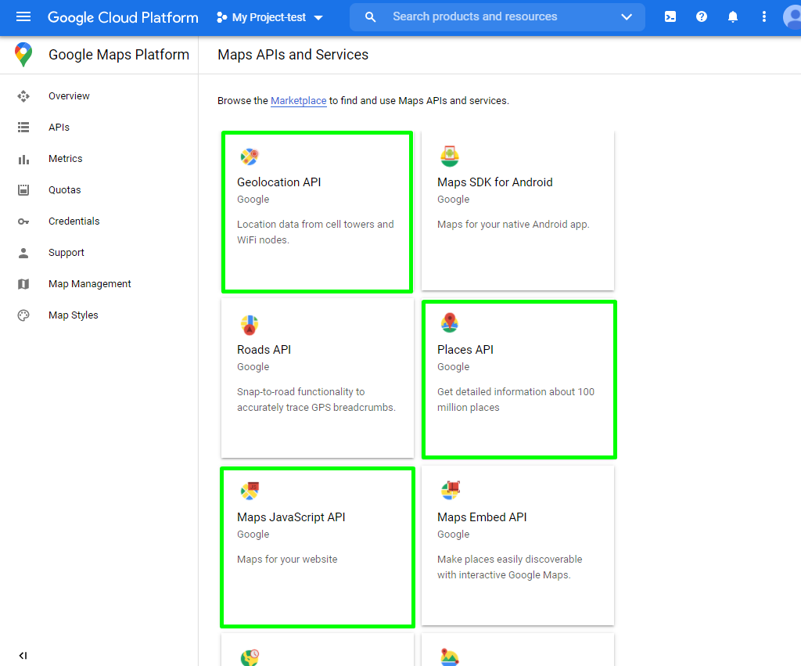
Task: Click the Maps SDK for Android icon
Action: coord(450,157)
